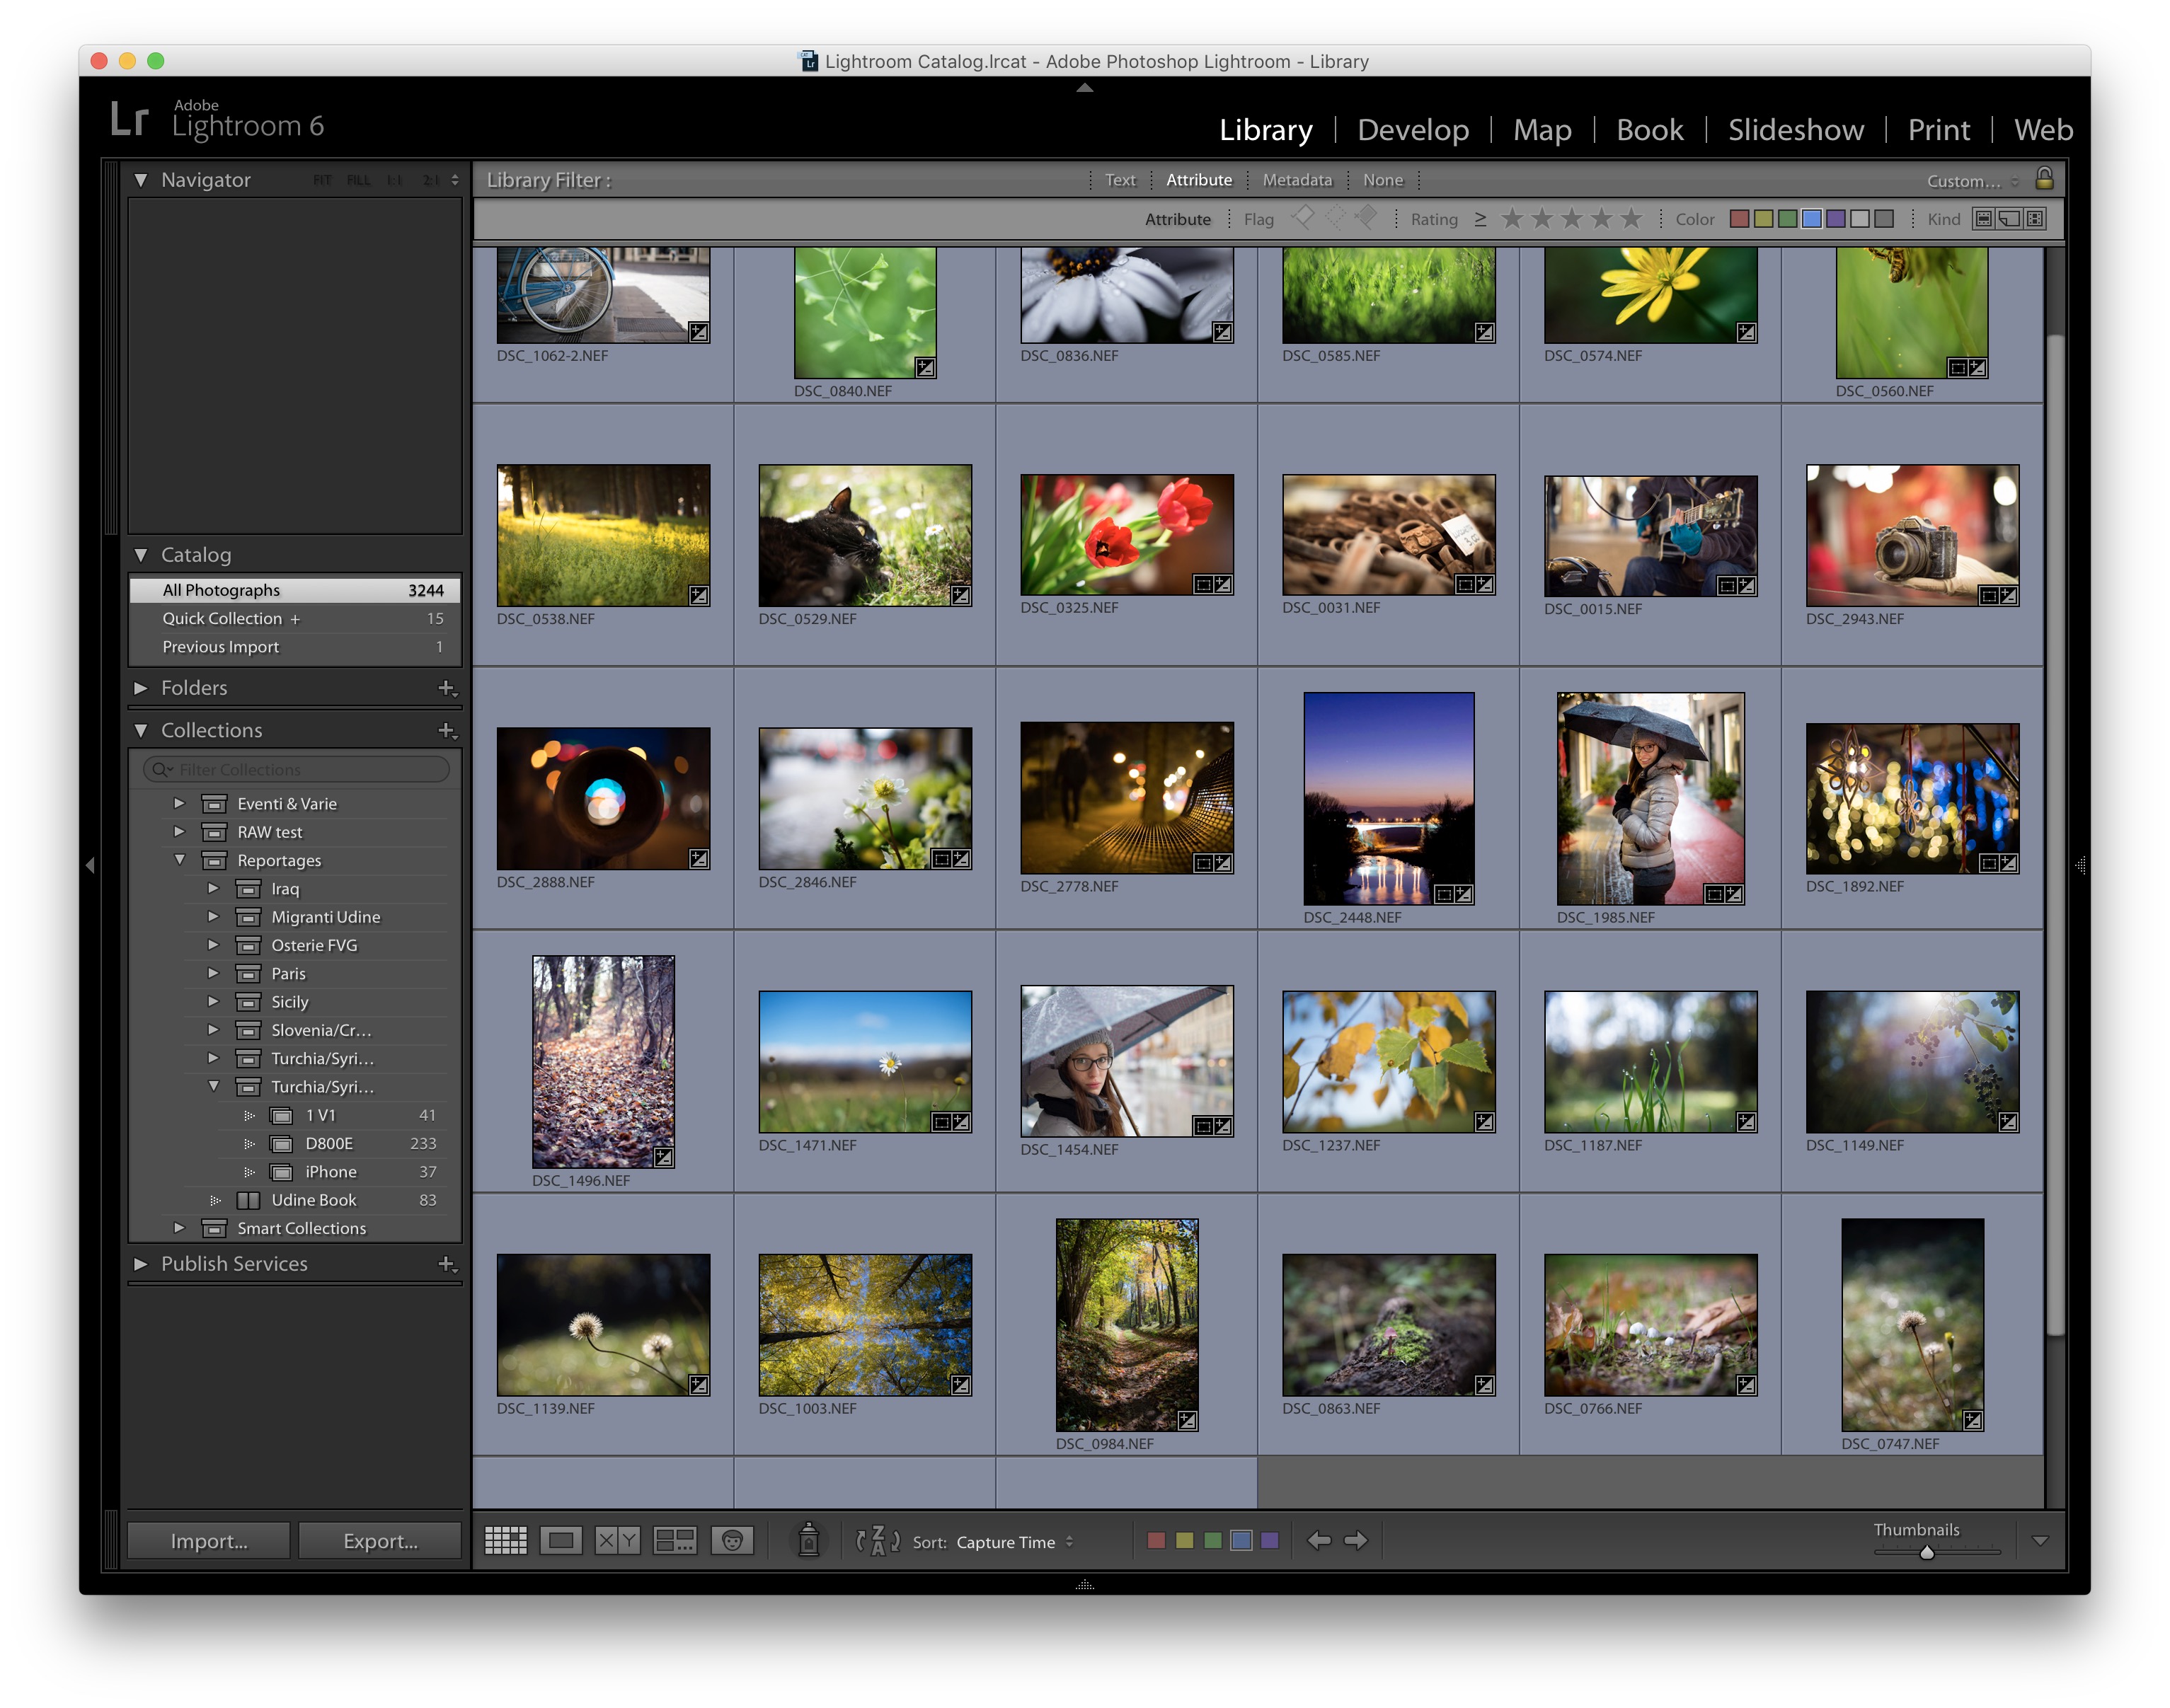Click the Thumbnails size slider handle
This screenshot has width=2170, height=1708.
point(1926,1552)
